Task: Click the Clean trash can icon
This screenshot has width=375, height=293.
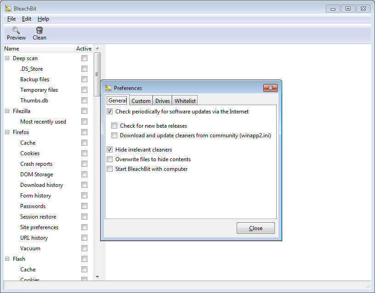Action: click(40, 31)
